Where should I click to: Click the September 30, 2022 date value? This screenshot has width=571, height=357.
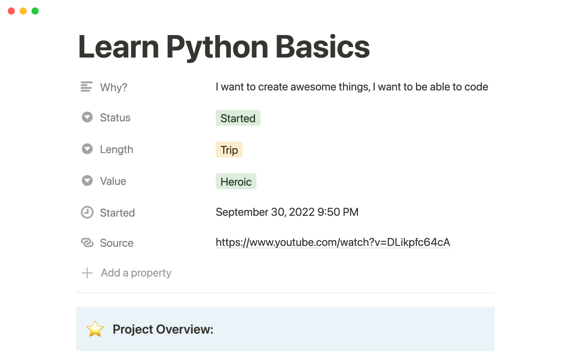click(287, 212)
